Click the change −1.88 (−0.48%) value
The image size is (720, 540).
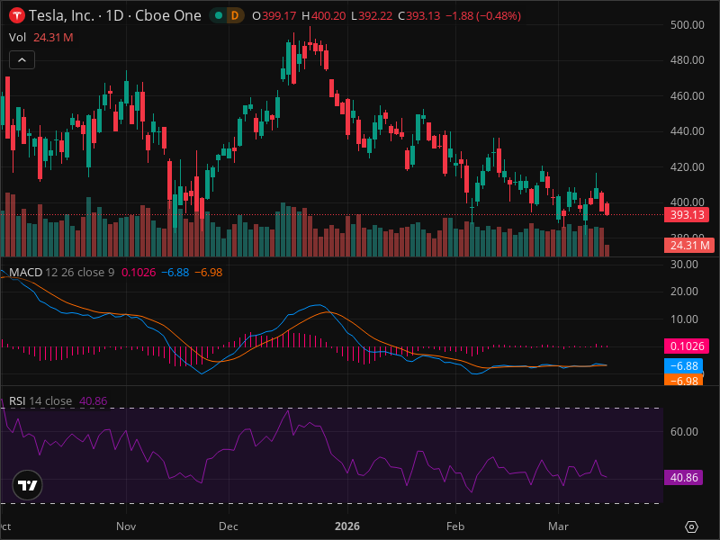[483, 16]
